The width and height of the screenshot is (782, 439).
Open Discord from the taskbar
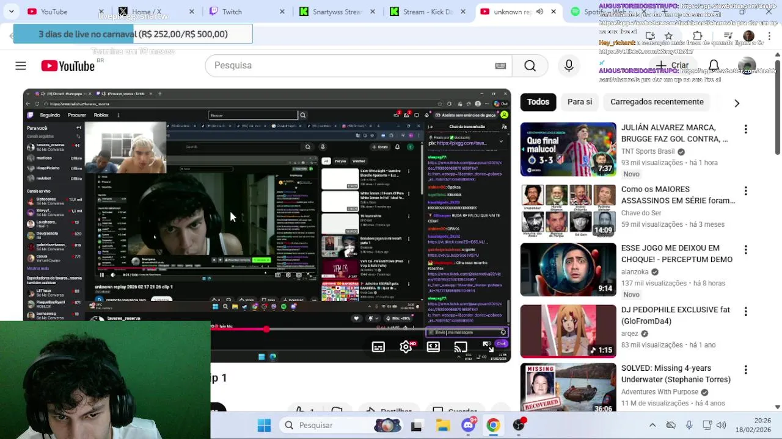click(469, 425)
